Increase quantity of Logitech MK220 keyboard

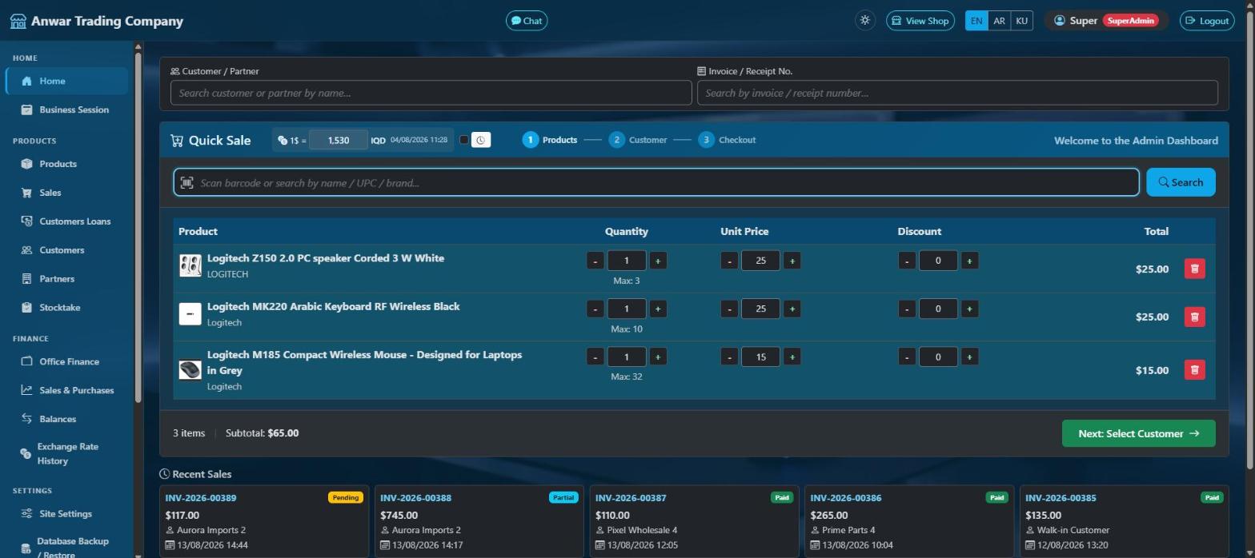658,309
